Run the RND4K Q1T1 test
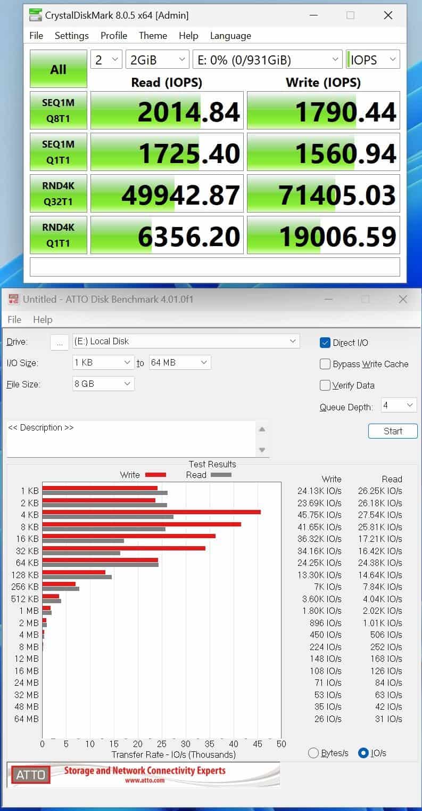The width and height of the screenshot is (422, 811). coord(59,235)
